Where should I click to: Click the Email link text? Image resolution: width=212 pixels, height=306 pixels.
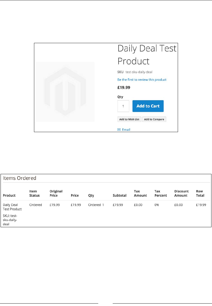coord(126,130)
